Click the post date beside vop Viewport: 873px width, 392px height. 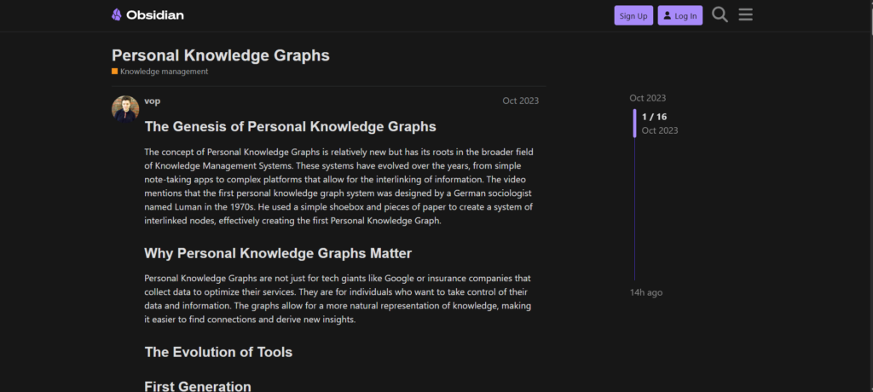point(521,101)
